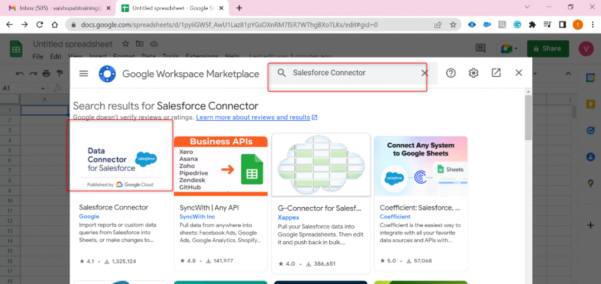Click the green Share button
This screenshot has height=284, width=601.
pyautogui.click(x=547, y=49)
